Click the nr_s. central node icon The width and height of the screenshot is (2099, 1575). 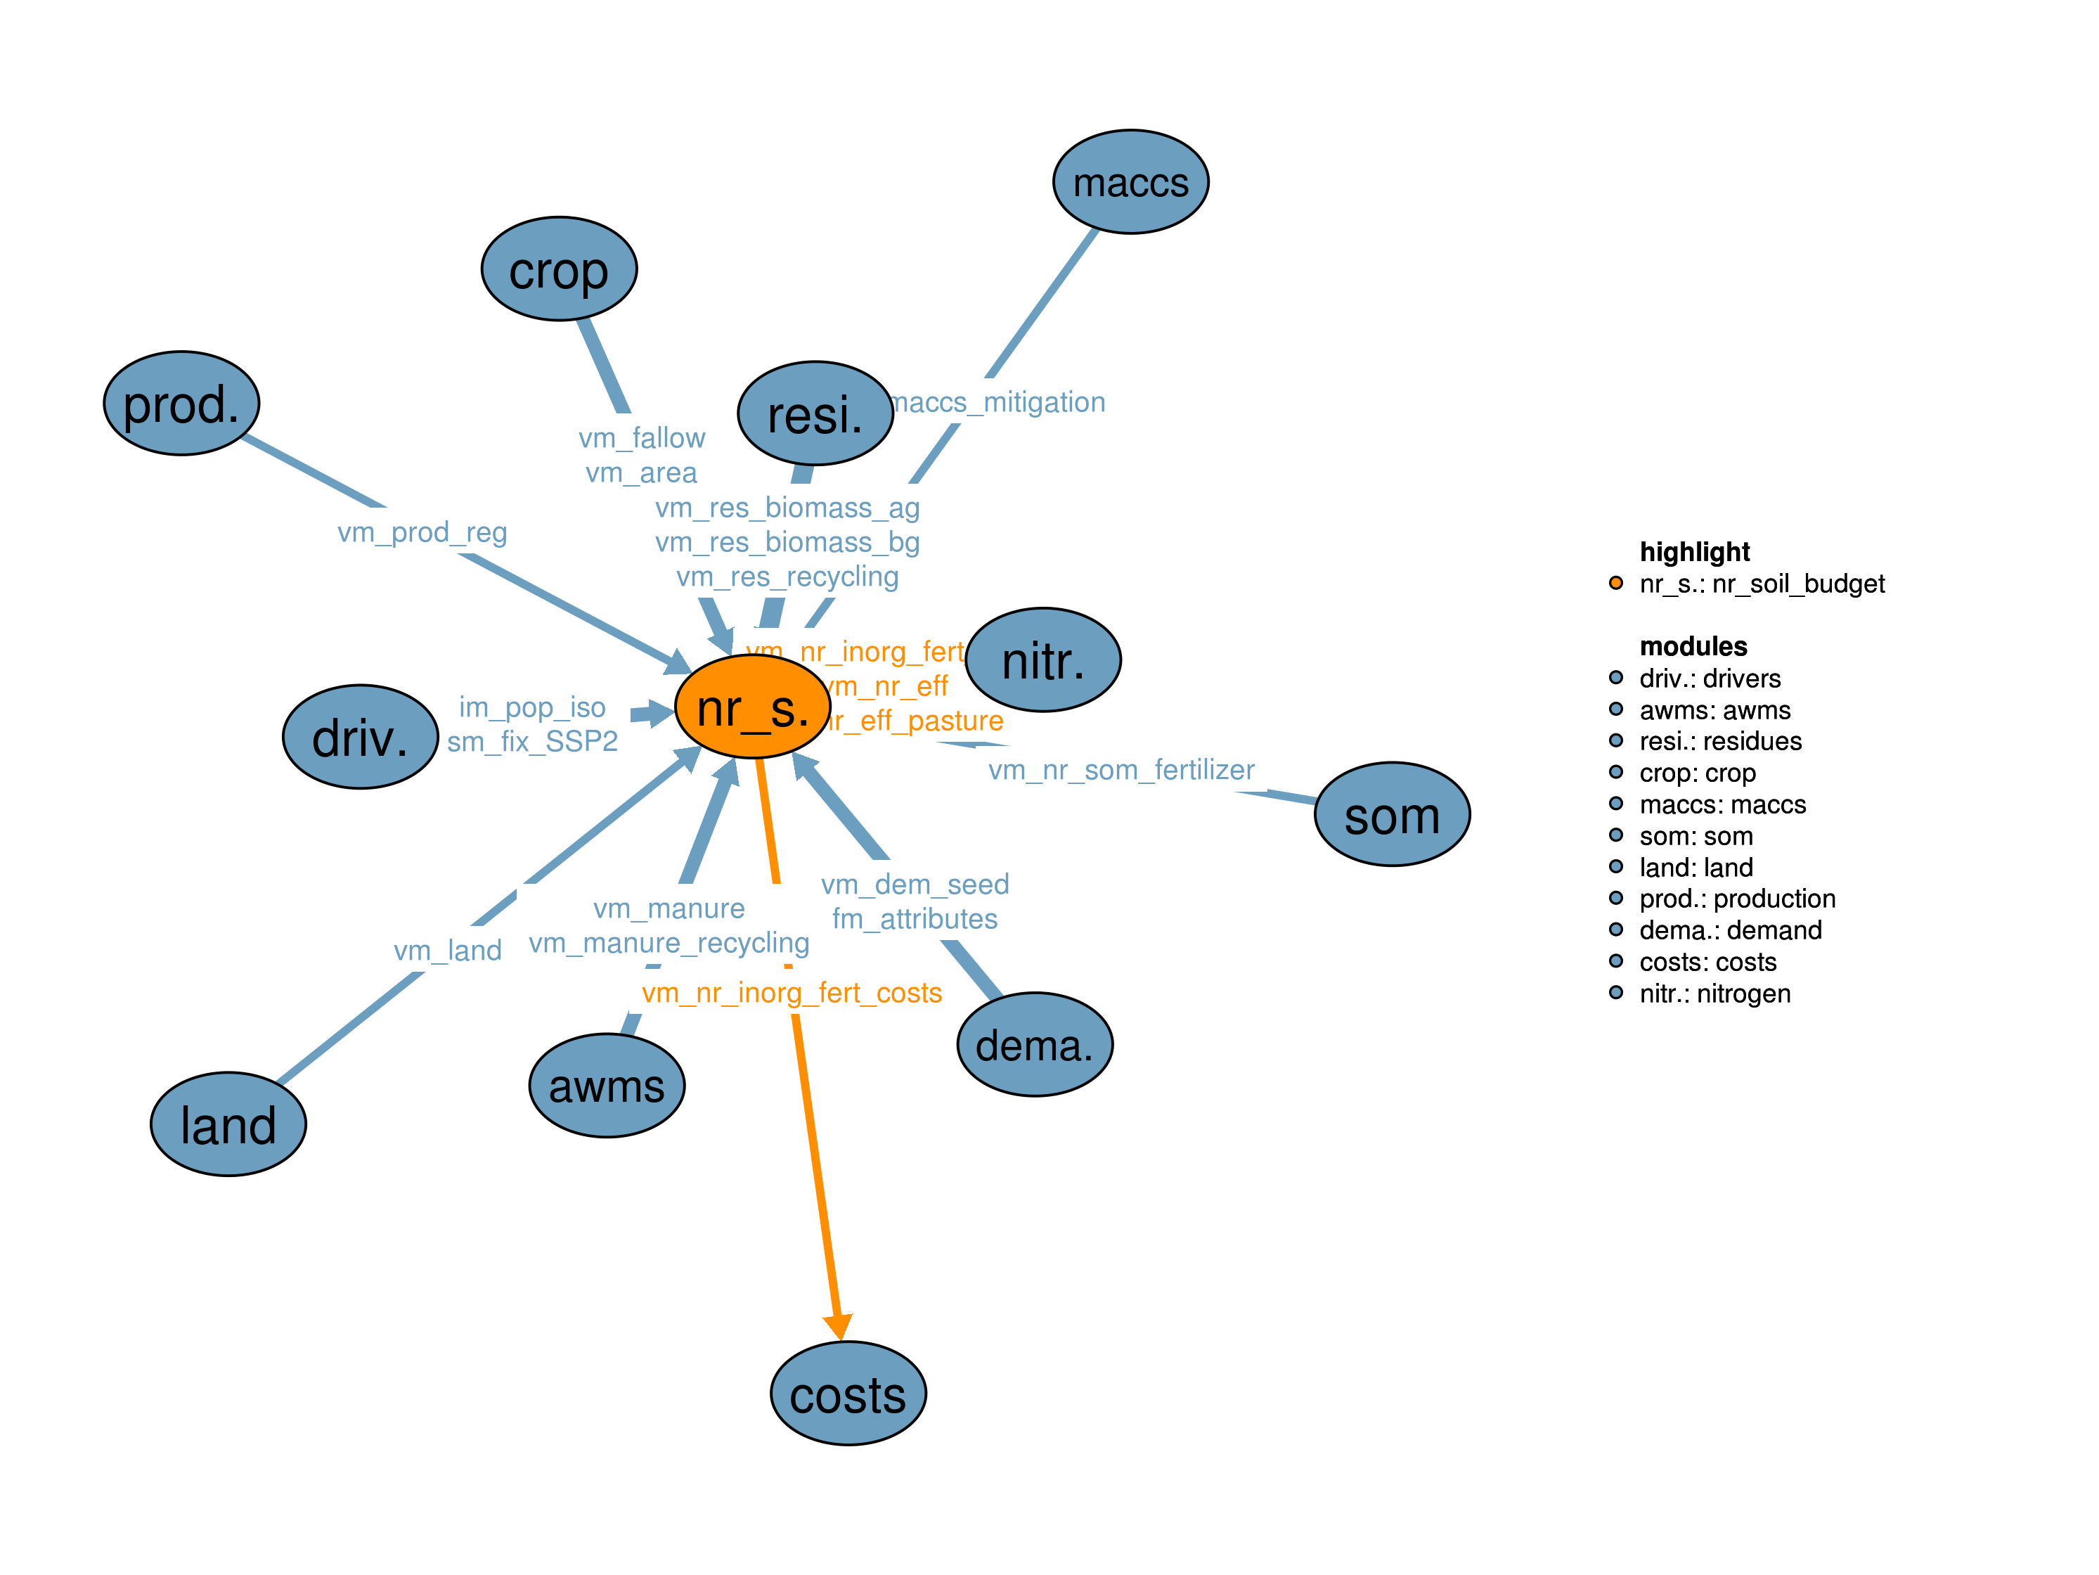(743, 712)
